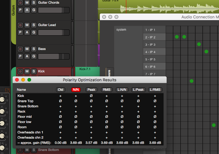Screen dimensions: 219x154
Task: Mute the Kick track
Action: [27, 71]
